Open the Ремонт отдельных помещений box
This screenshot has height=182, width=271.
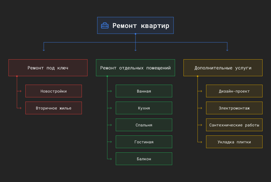pos(135,68)
